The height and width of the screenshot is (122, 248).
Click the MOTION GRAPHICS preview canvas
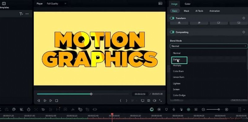tap(100, 48)
